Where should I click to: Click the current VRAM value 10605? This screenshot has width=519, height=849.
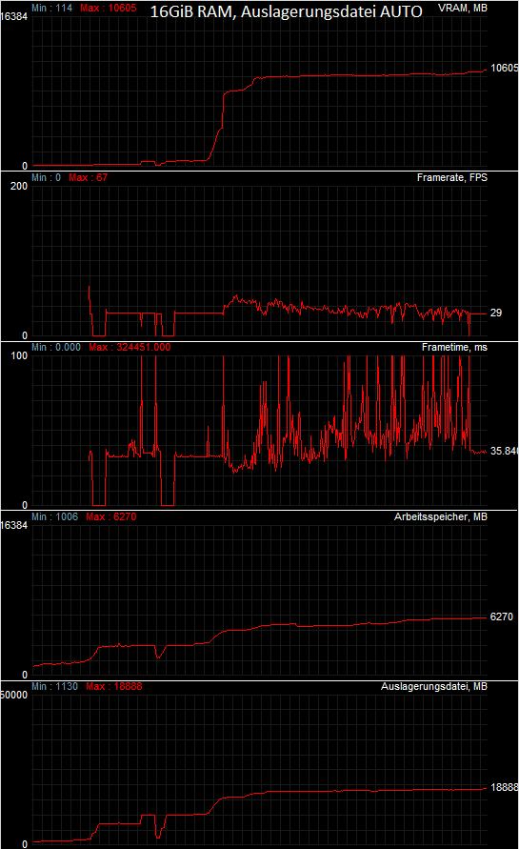point(505,69)
